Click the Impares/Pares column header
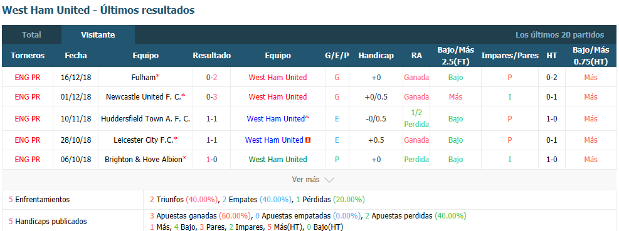 (x=510, y=56)
